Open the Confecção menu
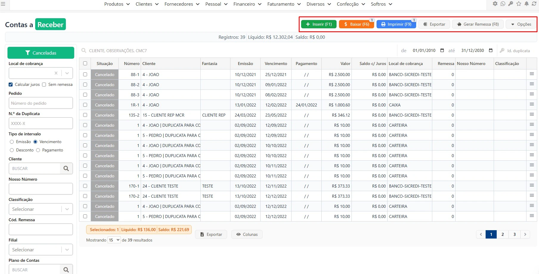539x274 pixels. point(351,4)
